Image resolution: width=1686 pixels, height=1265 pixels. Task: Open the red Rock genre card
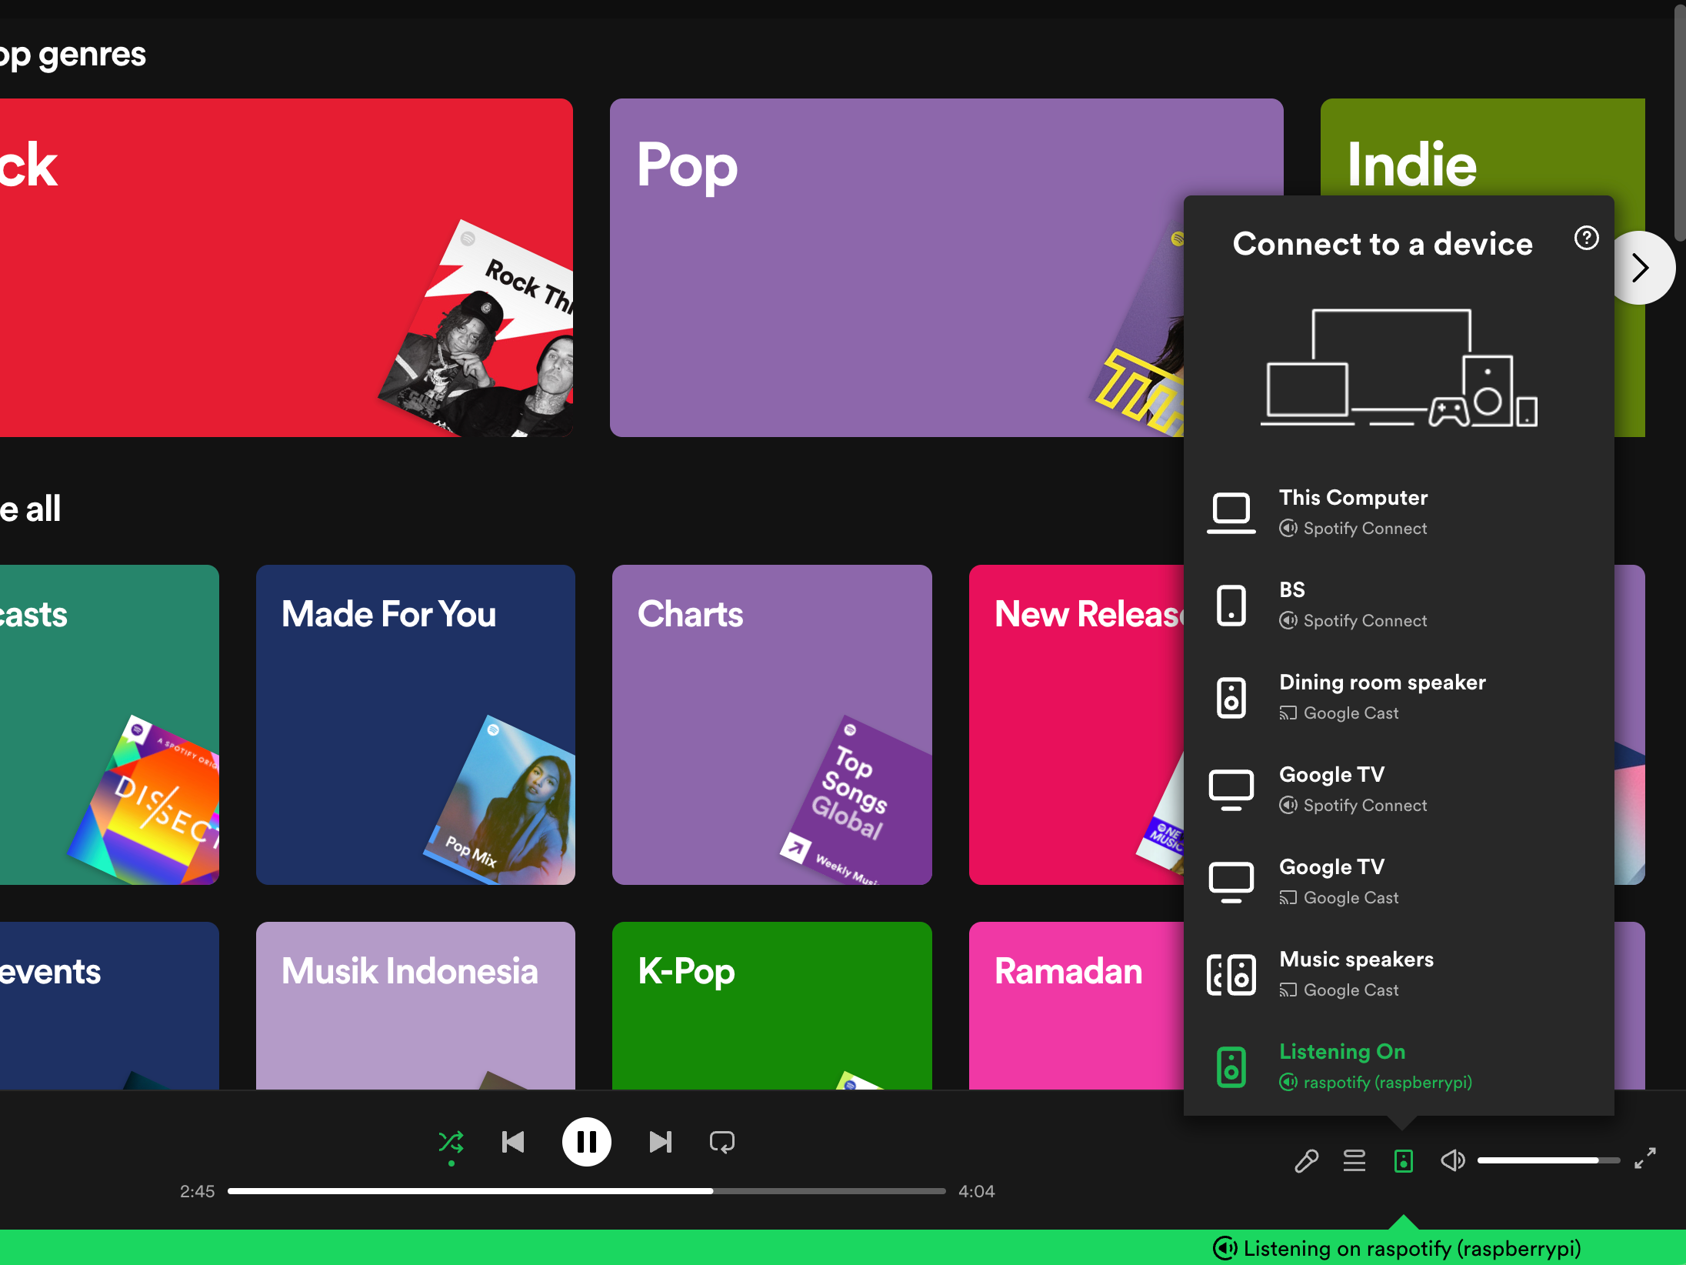286,267
